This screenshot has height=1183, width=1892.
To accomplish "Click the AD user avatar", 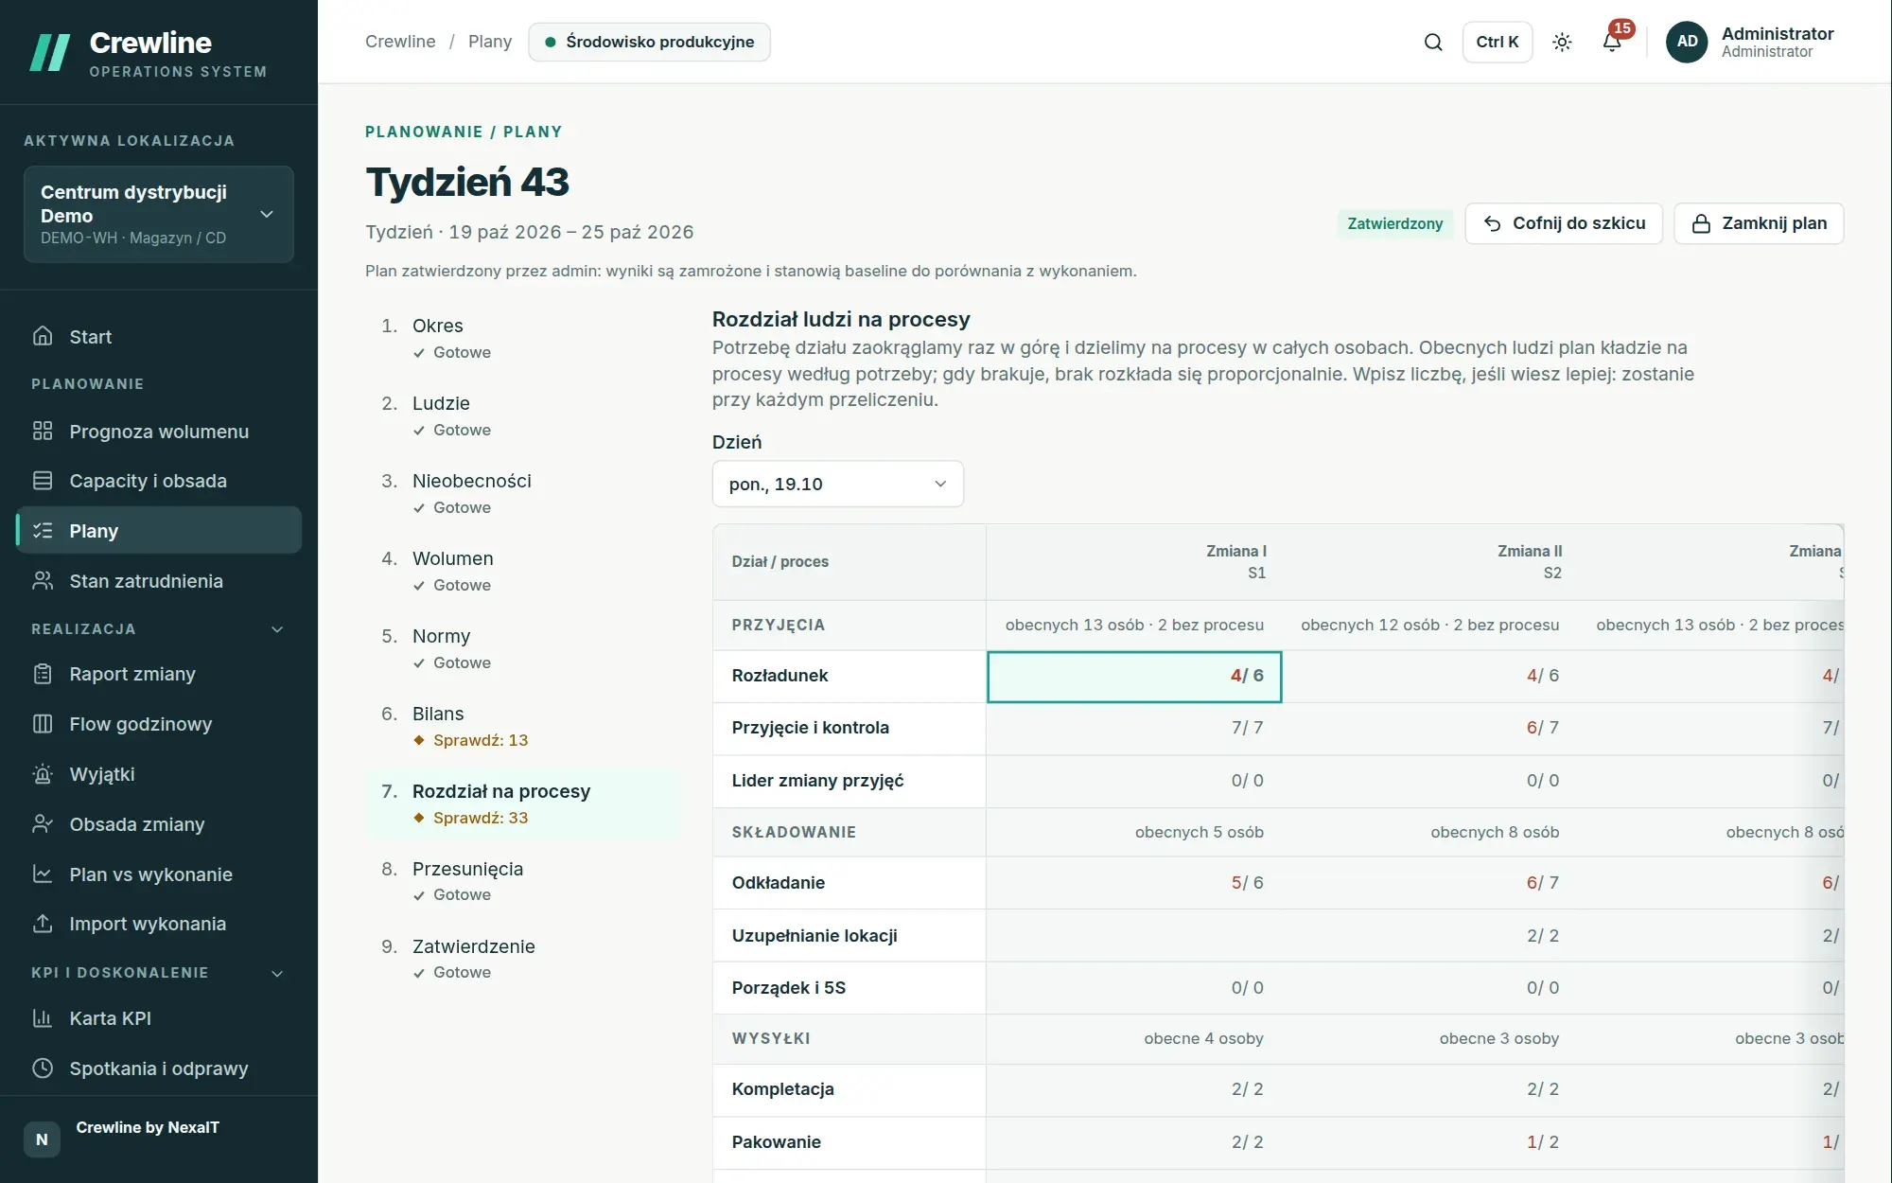I will click(x=1687, y=42).
